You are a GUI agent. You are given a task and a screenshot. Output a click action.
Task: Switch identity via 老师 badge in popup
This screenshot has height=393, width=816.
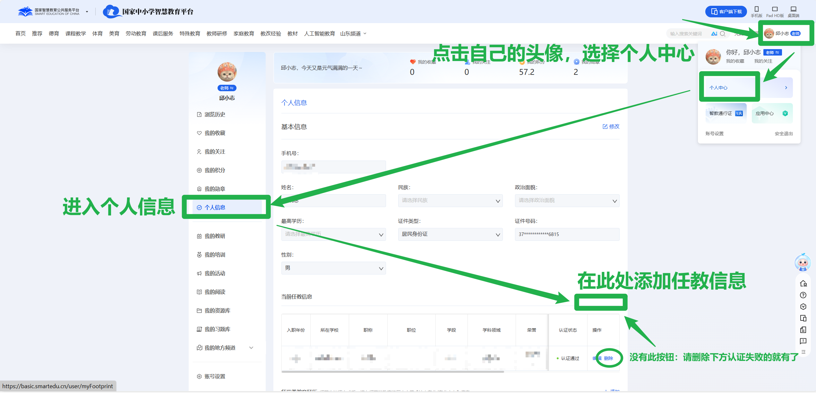click(772, 53)
